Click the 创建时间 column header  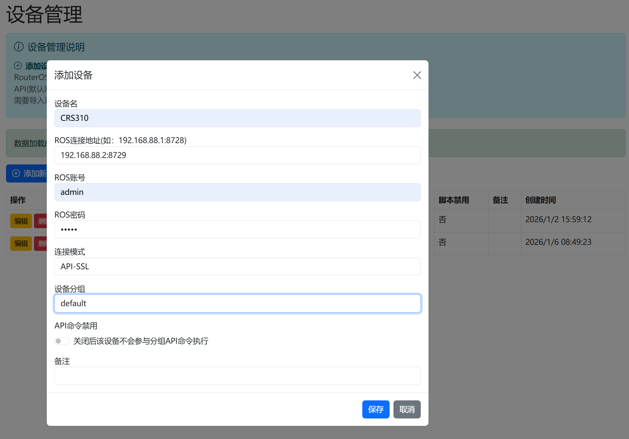[540, 200]
